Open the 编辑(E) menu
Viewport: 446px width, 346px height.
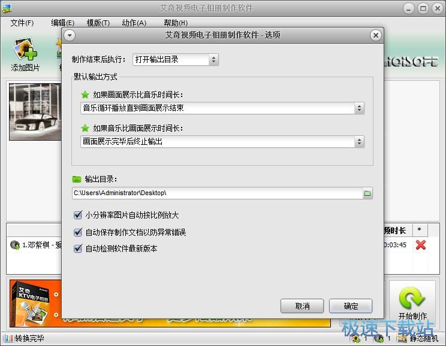tap(62, 23)
